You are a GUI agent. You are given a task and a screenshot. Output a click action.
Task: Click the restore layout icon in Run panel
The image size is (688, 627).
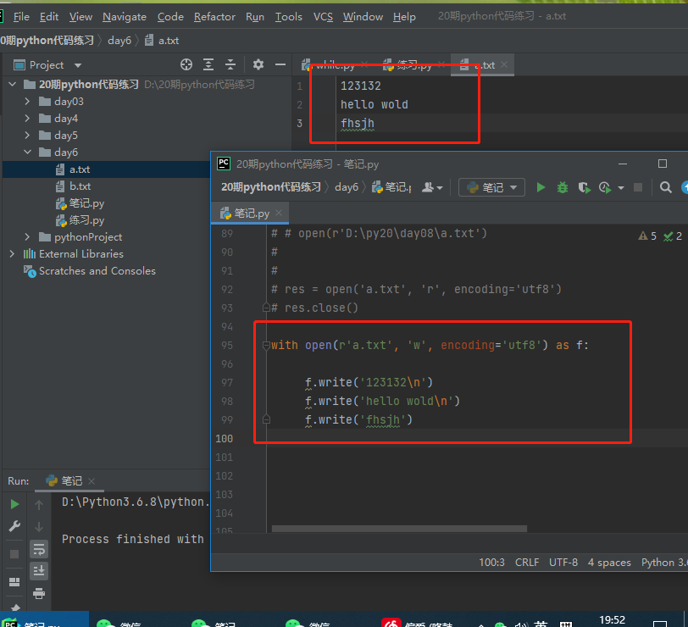pyautogui.click(x=14, y=582)
